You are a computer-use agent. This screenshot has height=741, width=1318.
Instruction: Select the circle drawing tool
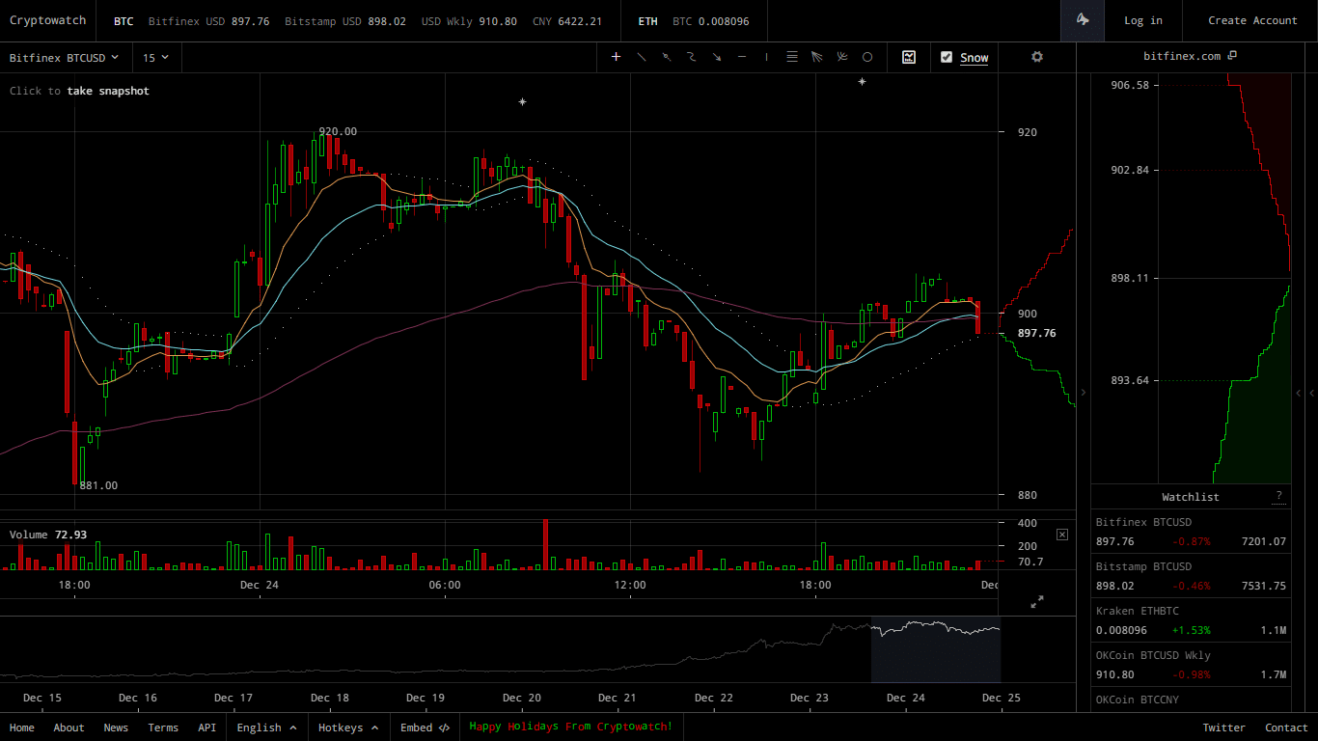[867, 57]
